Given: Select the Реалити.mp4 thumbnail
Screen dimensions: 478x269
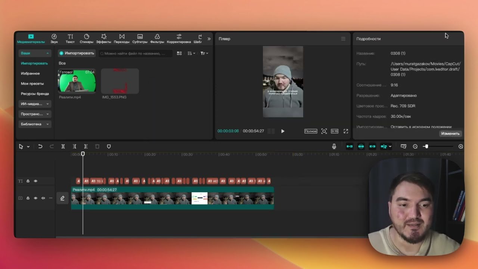Looking at the screenshot, I should (77, 81).
